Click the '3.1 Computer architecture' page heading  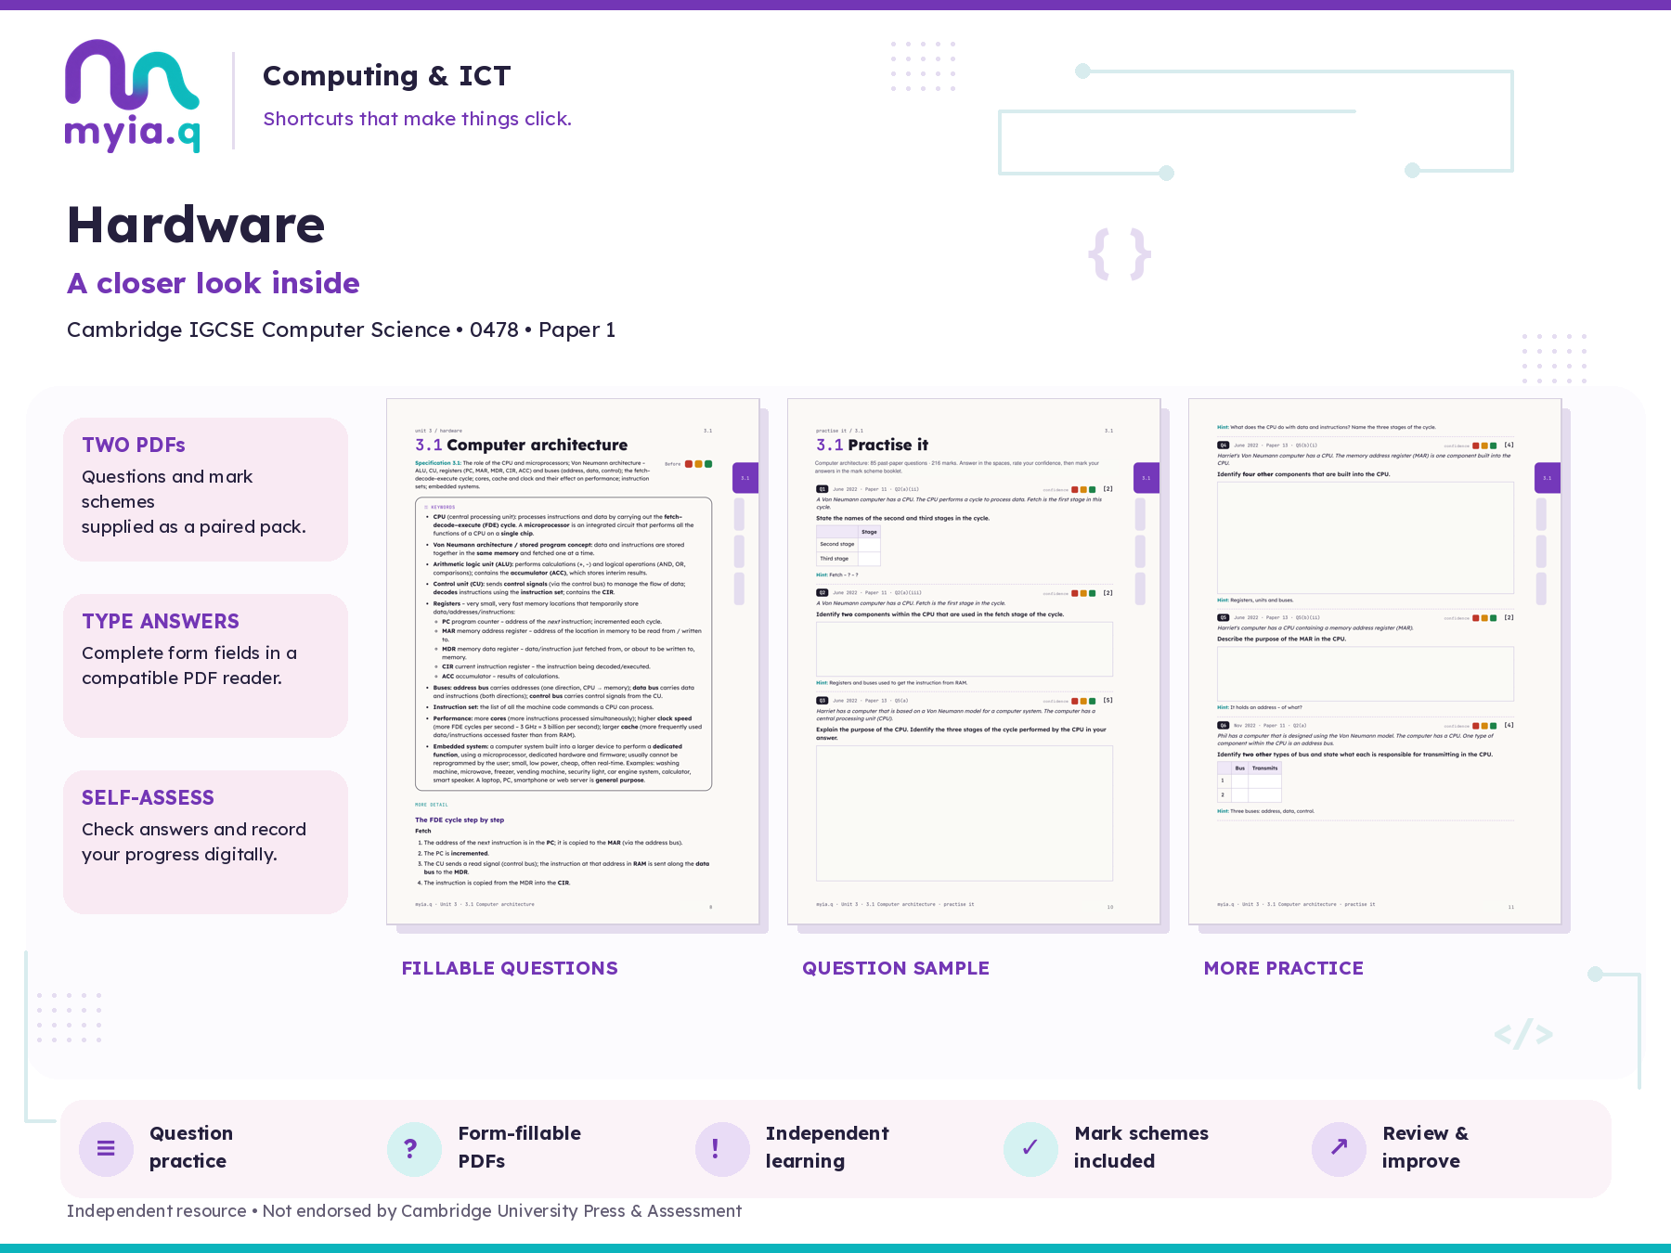click(x=522, y=446)
